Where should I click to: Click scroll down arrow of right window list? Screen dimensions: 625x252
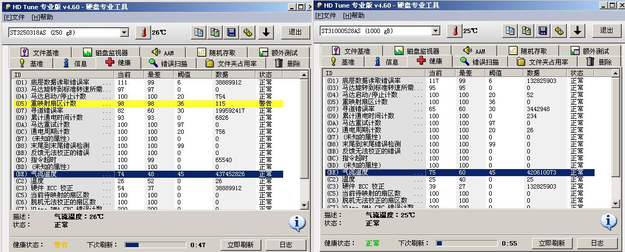click(615, 204)
